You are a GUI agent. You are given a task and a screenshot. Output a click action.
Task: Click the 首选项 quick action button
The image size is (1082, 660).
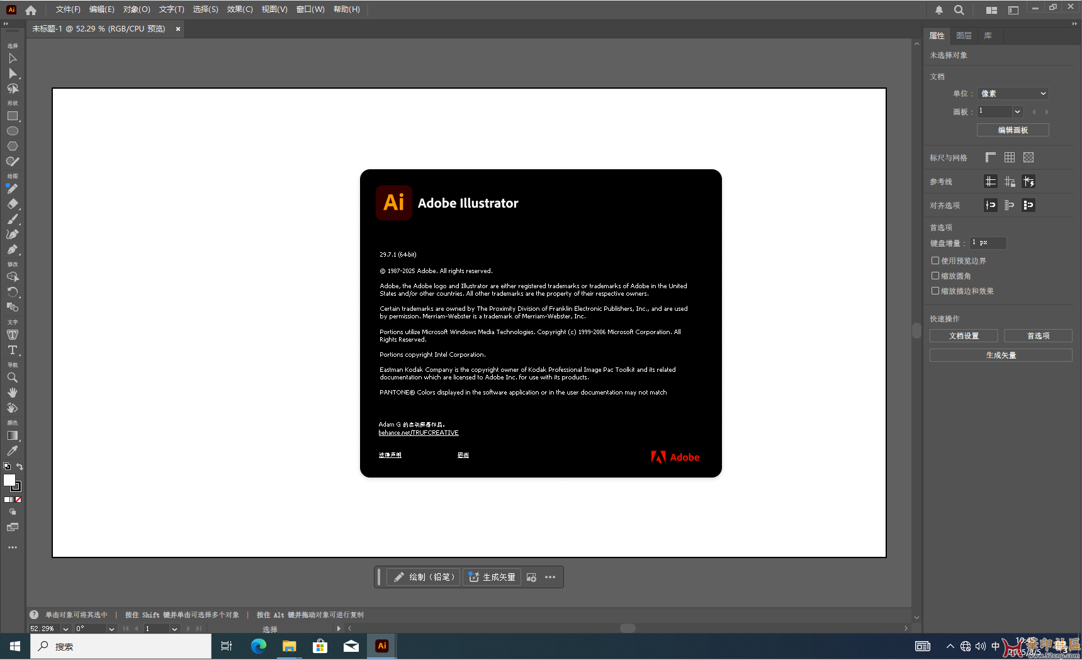point(1038,336)
